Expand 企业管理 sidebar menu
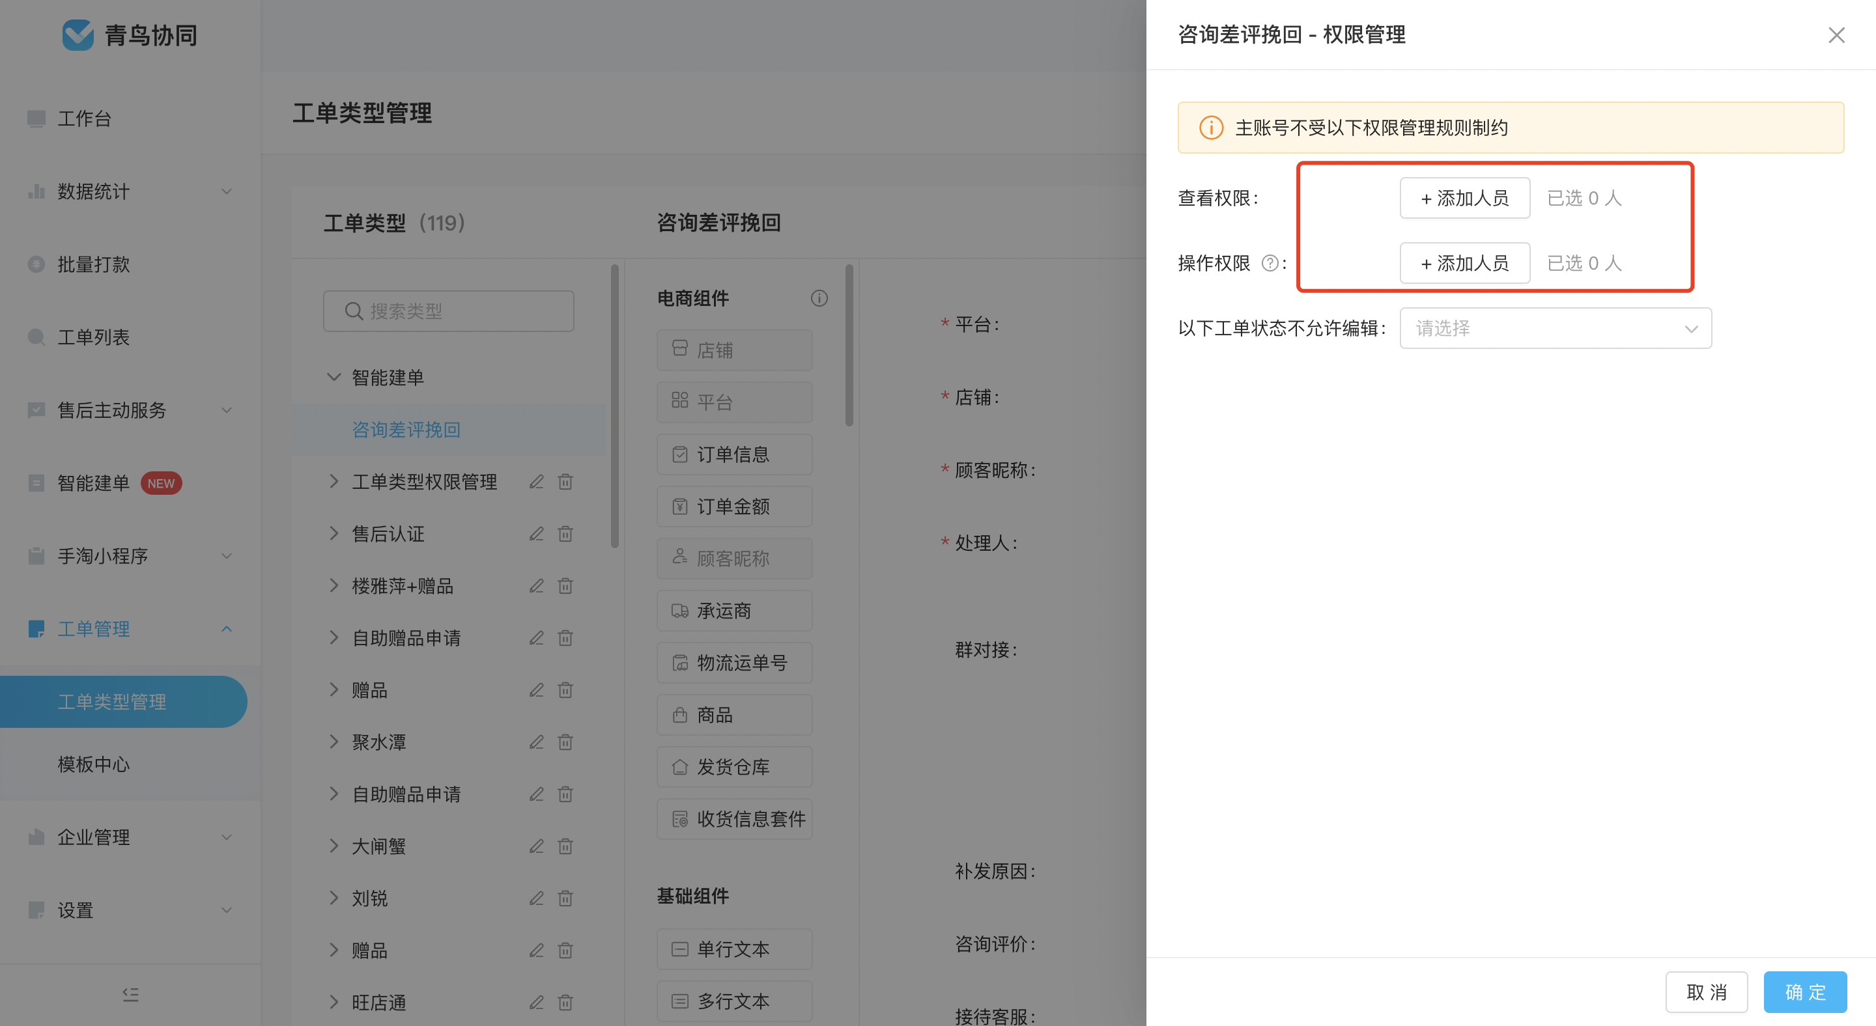1876x1026 pixels. [x=130, y=837]
